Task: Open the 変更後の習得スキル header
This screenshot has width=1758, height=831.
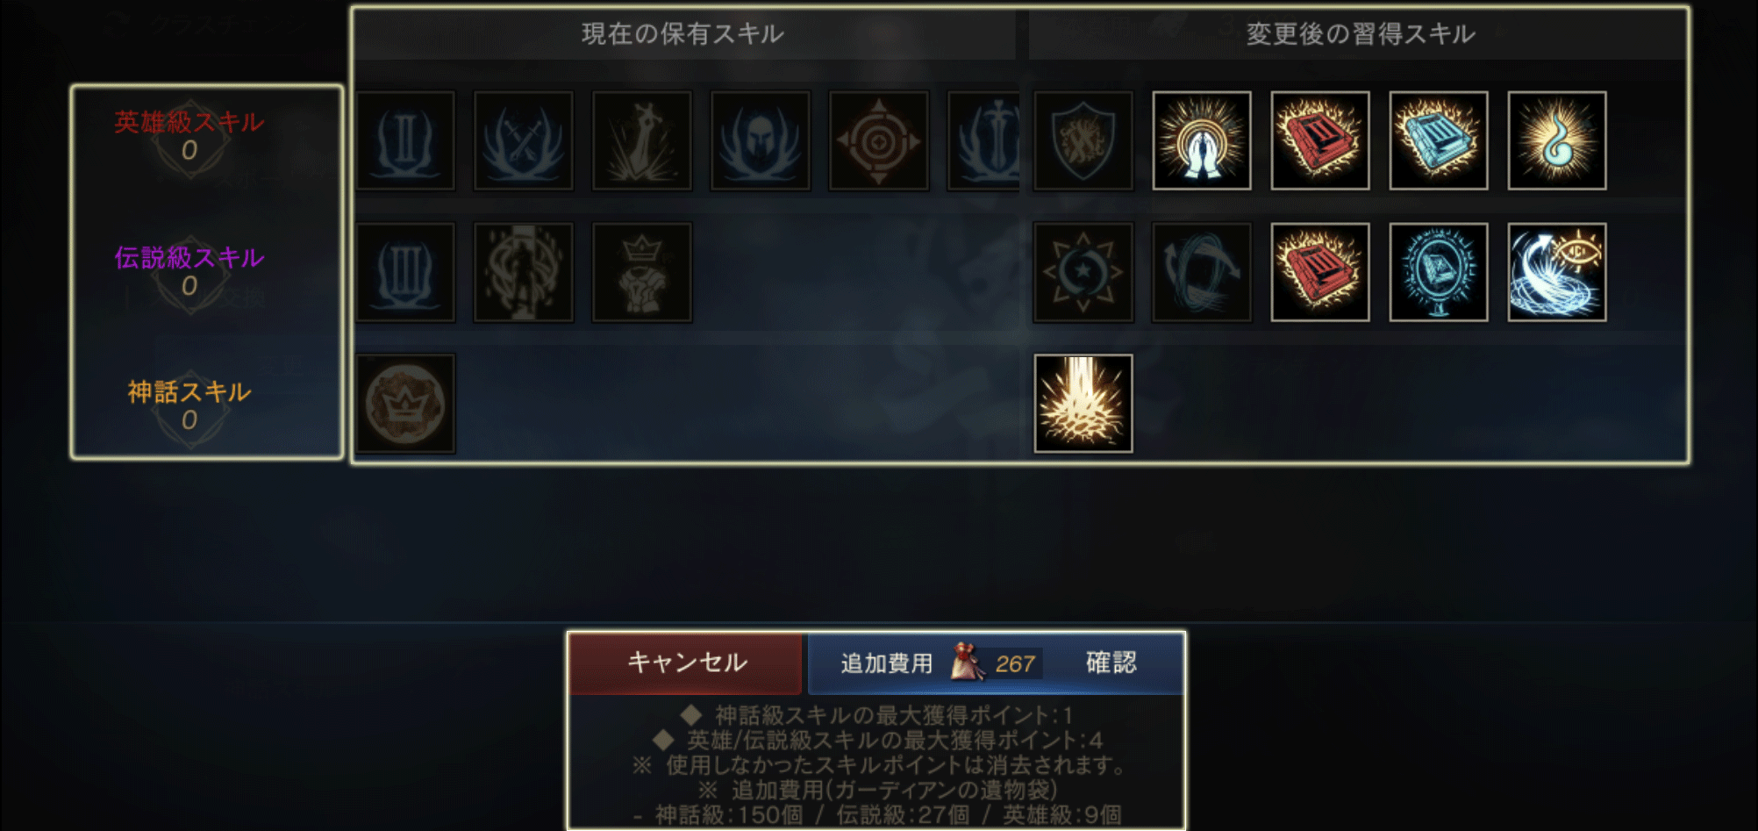Action: click(x=1361, y=34)
